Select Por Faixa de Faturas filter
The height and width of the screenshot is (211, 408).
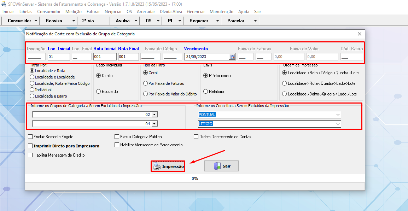[x=145, y=83]
